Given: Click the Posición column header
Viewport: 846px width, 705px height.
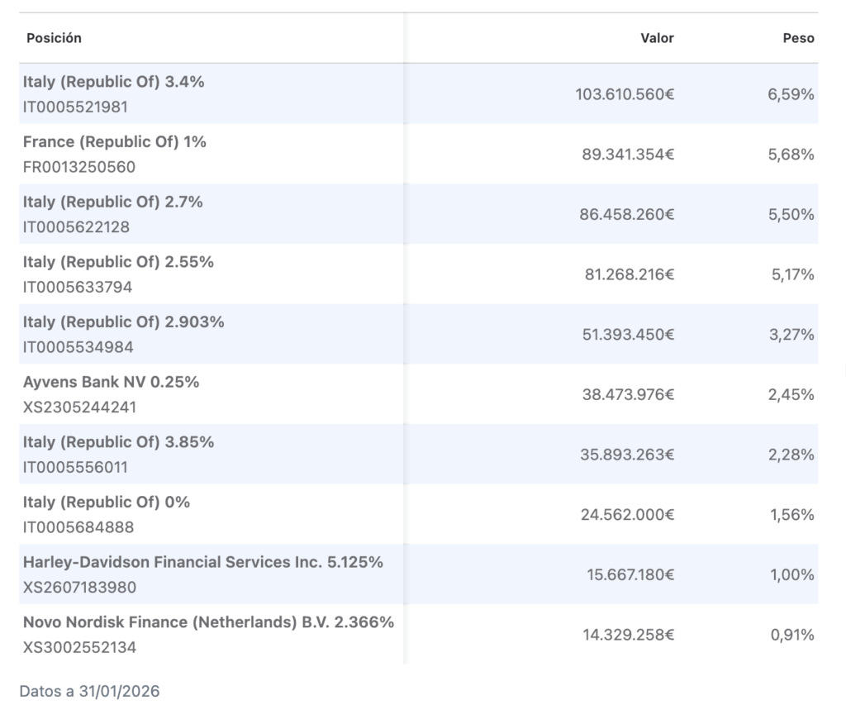Looking at the screenshot, I should tap(54, 38).
